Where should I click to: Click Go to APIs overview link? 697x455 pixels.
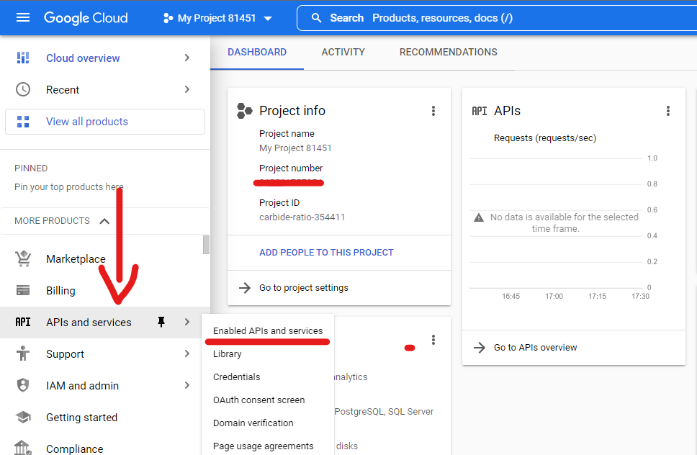click(x=535, y=348)
